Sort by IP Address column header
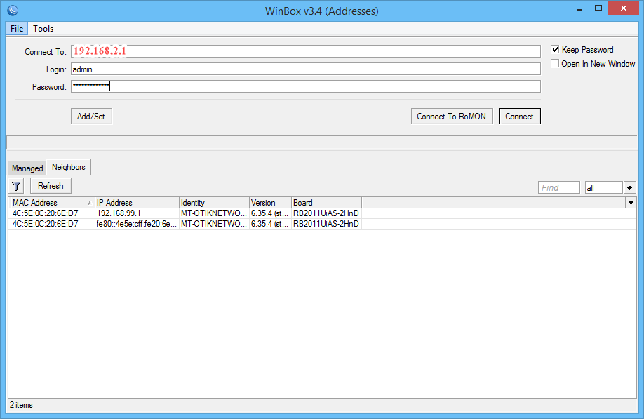Image resolution: width=644 pixels, height=419 pixels. (137, 203)
